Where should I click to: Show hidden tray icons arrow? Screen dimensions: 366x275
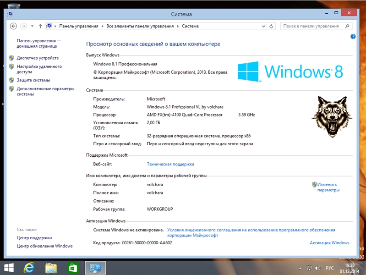pos(300,268)
